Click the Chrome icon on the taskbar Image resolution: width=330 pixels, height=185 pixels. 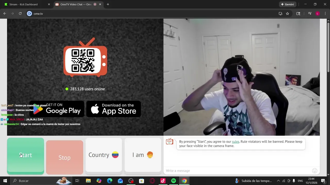pos(184,181)
